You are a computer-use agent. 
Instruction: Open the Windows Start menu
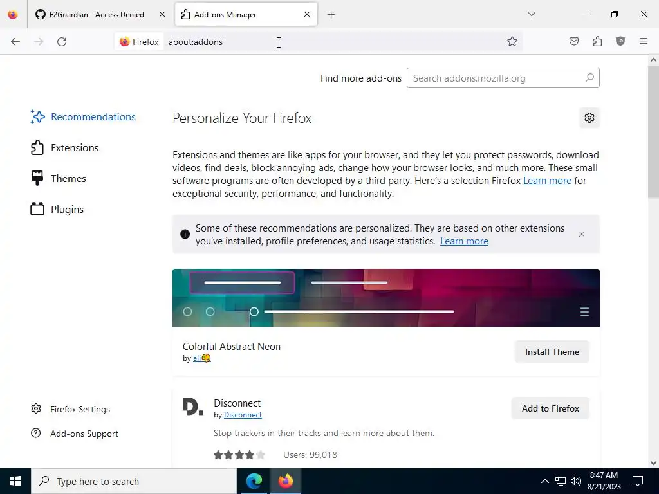click(x=15, y=481)
